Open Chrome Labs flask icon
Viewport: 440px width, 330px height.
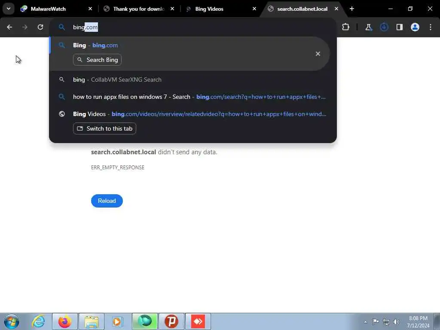tap(368, 27)
